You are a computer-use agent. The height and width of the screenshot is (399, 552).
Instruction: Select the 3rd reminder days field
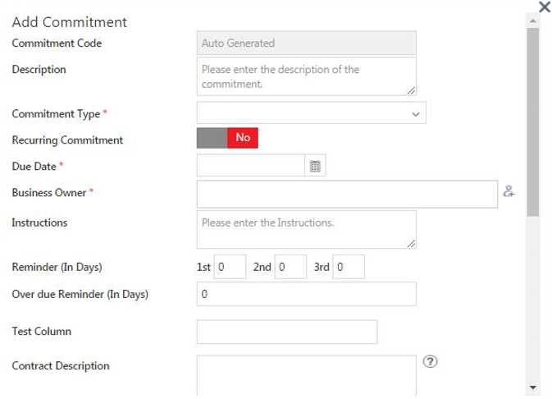pyautogui.click(x=349, y=267)
